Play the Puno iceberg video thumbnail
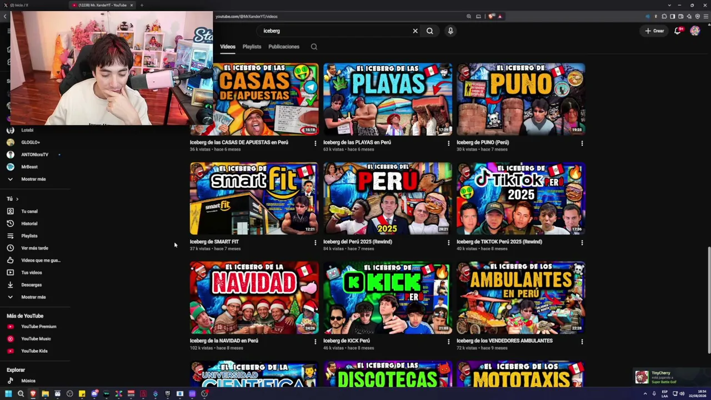The height and width of the screenshot is (400, 711). tap(521, 99)
